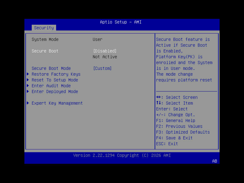Viewport: 244px width, 183px height.
Task: Select the Secure Boot setting label
Action: [45, 51]
